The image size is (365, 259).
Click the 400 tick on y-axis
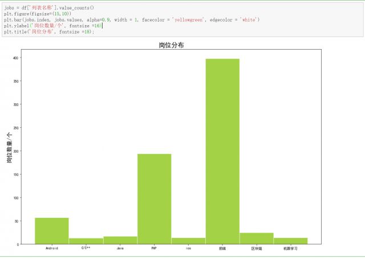coord(15,58)
